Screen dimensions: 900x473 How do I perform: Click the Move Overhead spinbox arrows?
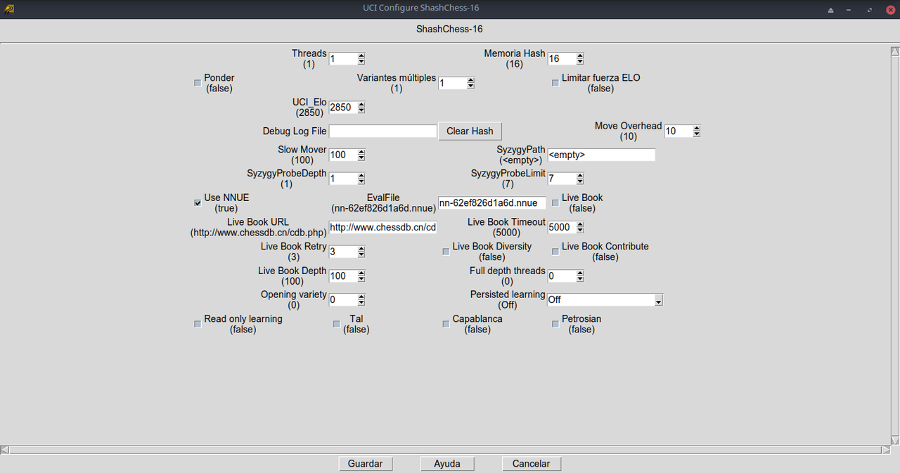(697, 131)
